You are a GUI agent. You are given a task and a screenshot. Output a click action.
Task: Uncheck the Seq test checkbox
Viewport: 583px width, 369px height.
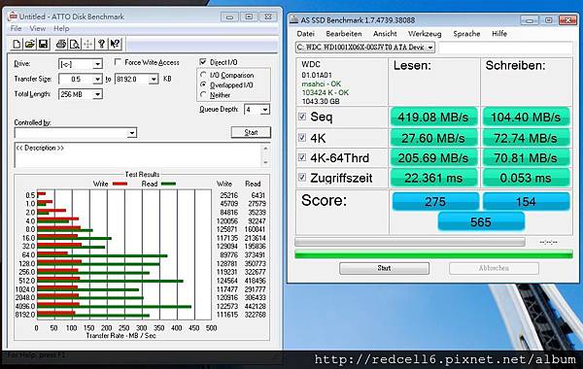(x=302, y=117)
